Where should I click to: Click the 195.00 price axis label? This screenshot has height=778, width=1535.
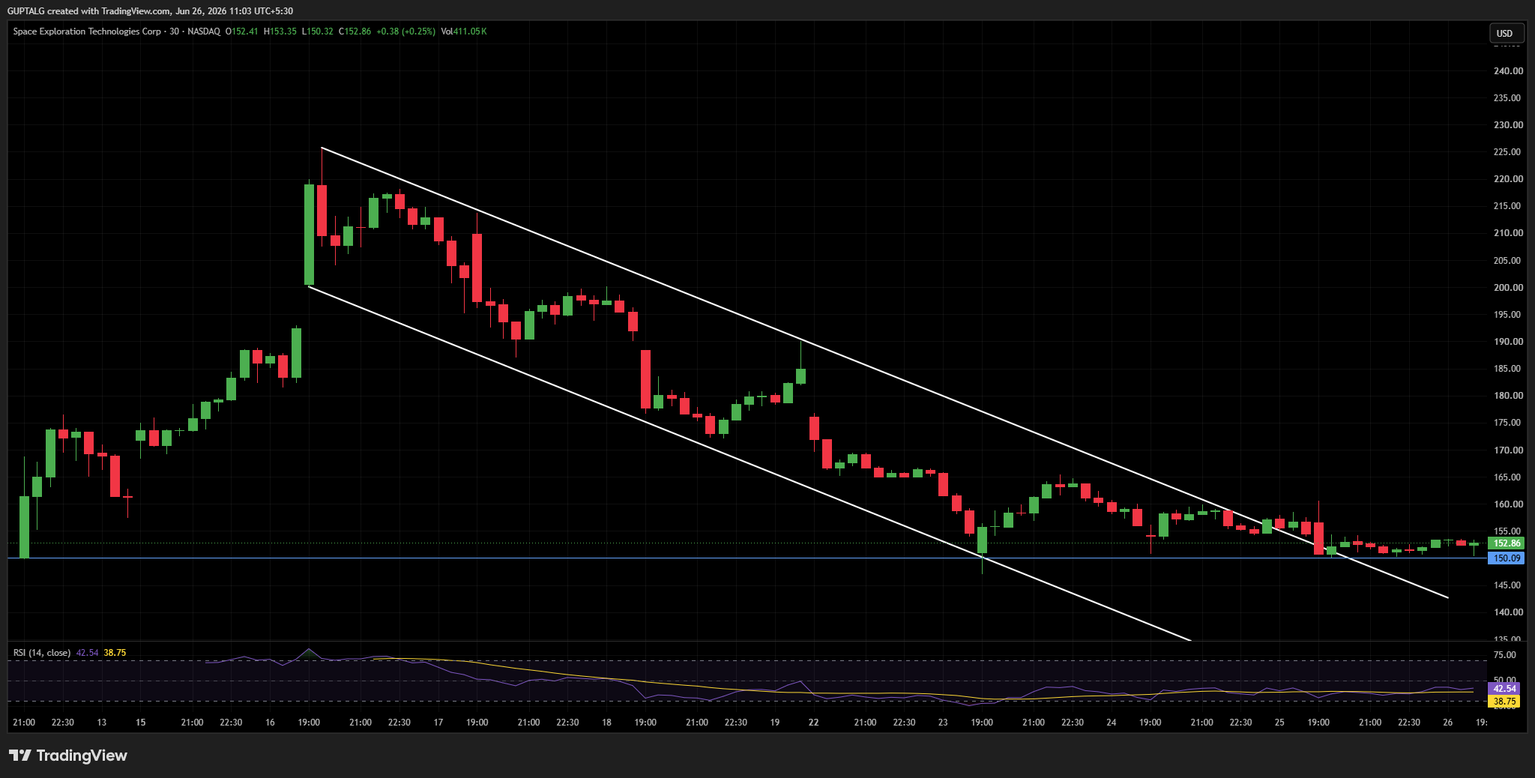(1508, 315)
